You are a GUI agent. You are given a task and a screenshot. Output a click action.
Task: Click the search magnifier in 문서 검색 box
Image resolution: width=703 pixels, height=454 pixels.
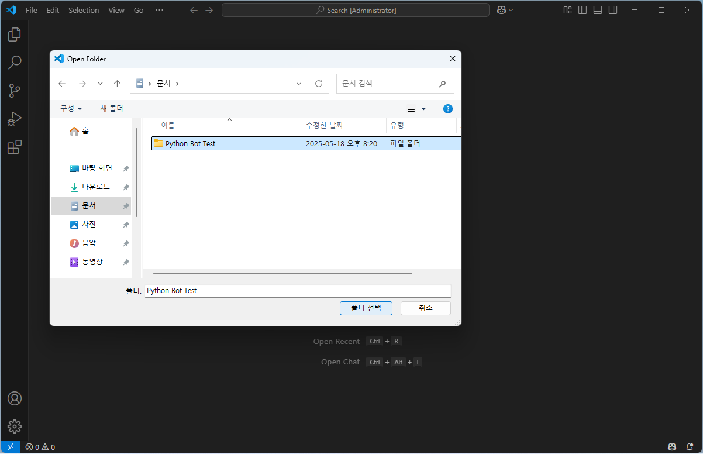click(x=443, y=84)
